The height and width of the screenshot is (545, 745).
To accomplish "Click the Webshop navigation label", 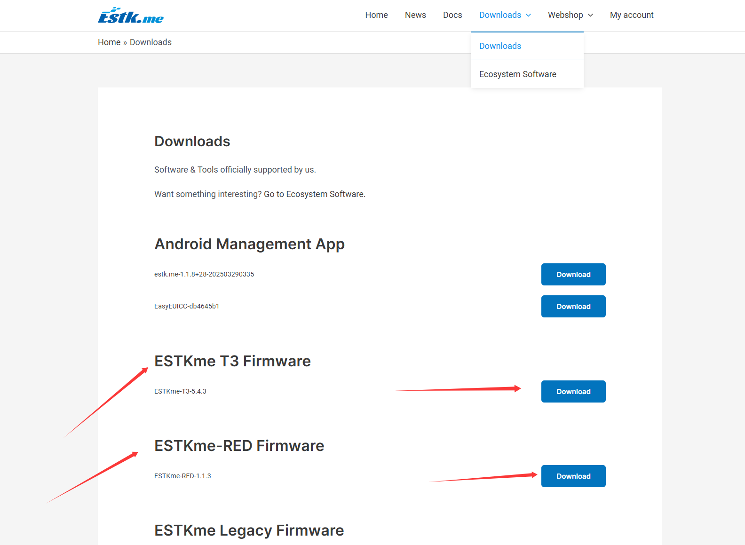I will (565, 15).
